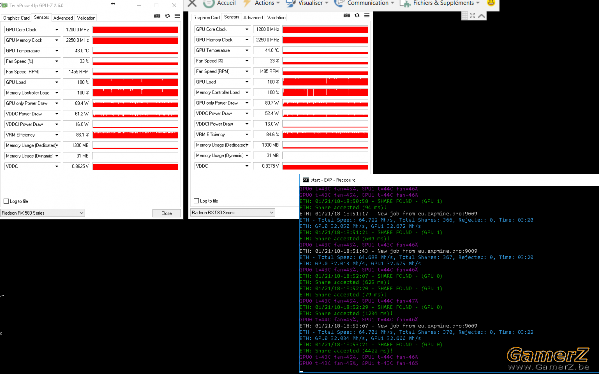599x374 pixels.
Task: Open Radeon RX 580 Series selector in left window
Action: coord(43,213)
